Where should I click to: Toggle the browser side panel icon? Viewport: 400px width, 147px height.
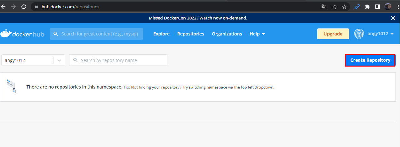(x=378, y=6)
